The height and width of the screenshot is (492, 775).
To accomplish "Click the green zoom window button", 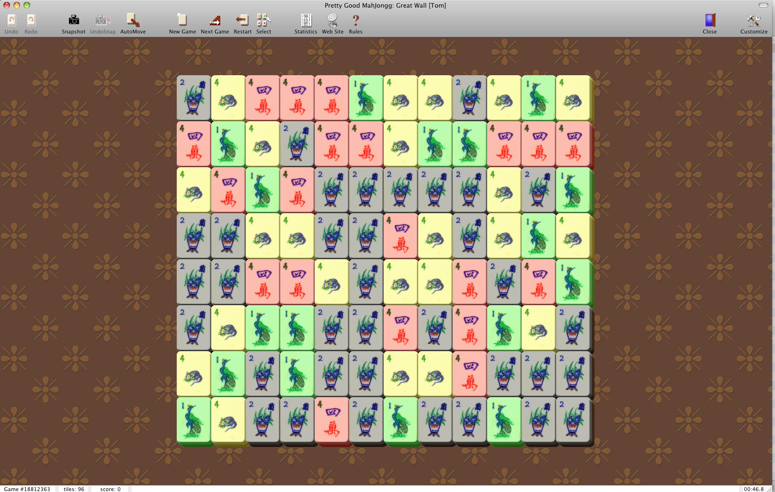I will click(27, 5).
